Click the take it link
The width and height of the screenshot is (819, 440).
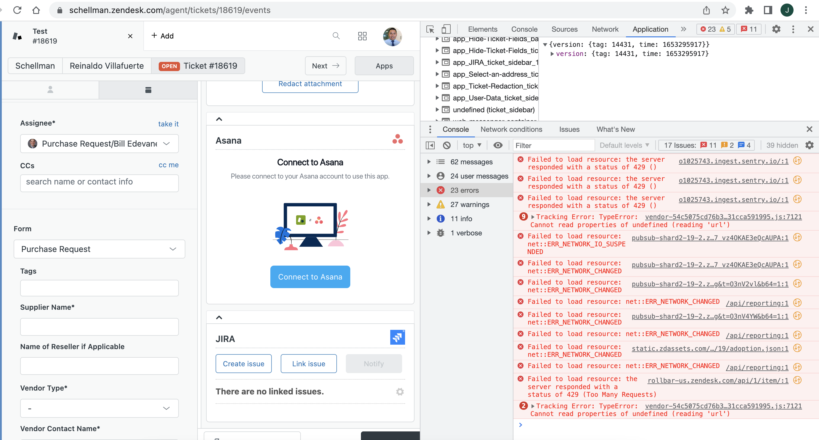coord(168,124)
